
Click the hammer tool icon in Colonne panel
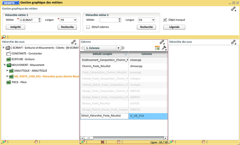pos(164,48)
